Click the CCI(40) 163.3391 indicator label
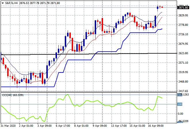The image size is (190, 129). 13,95
